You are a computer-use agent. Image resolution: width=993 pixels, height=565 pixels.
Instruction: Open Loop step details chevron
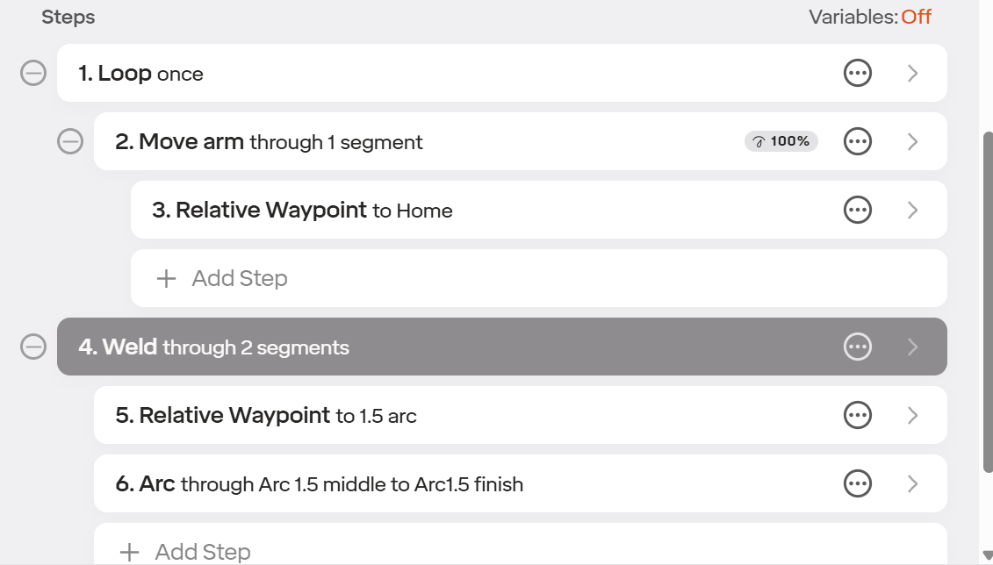click(912, 73)
